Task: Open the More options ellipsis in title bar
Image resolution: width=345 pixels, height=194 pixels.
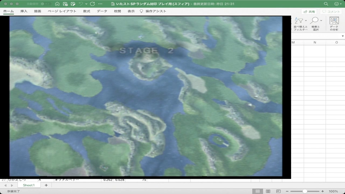Action: coord(100,4)
